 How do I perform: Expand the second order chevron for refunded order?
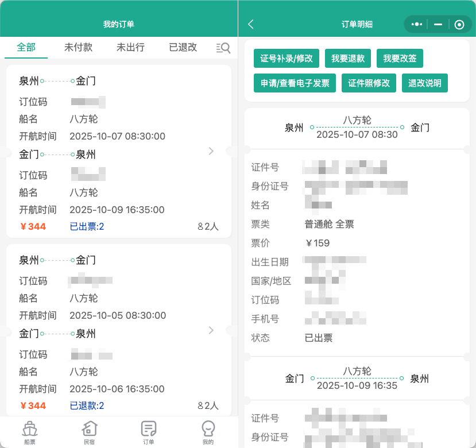(x=211, y=330)
